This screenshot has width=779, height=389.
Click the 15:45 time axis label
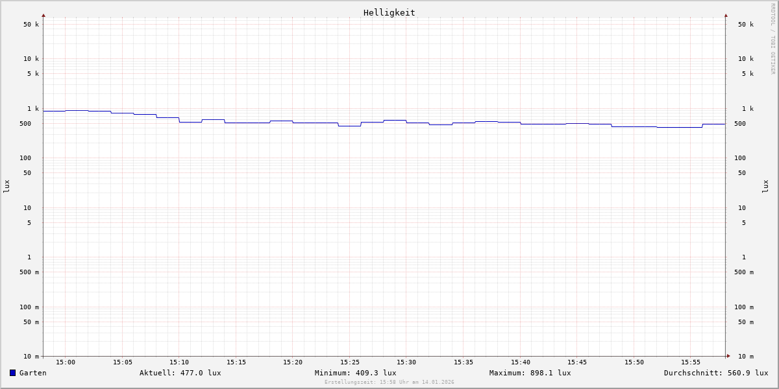577,362
